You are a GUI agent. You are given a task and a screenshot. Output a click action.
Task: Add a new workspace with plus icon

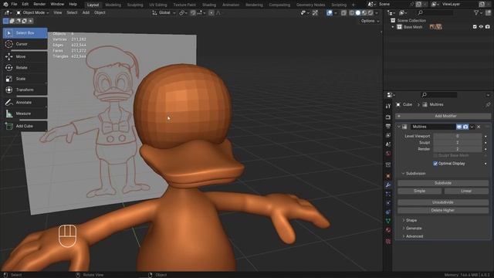(x=353, y=5)
